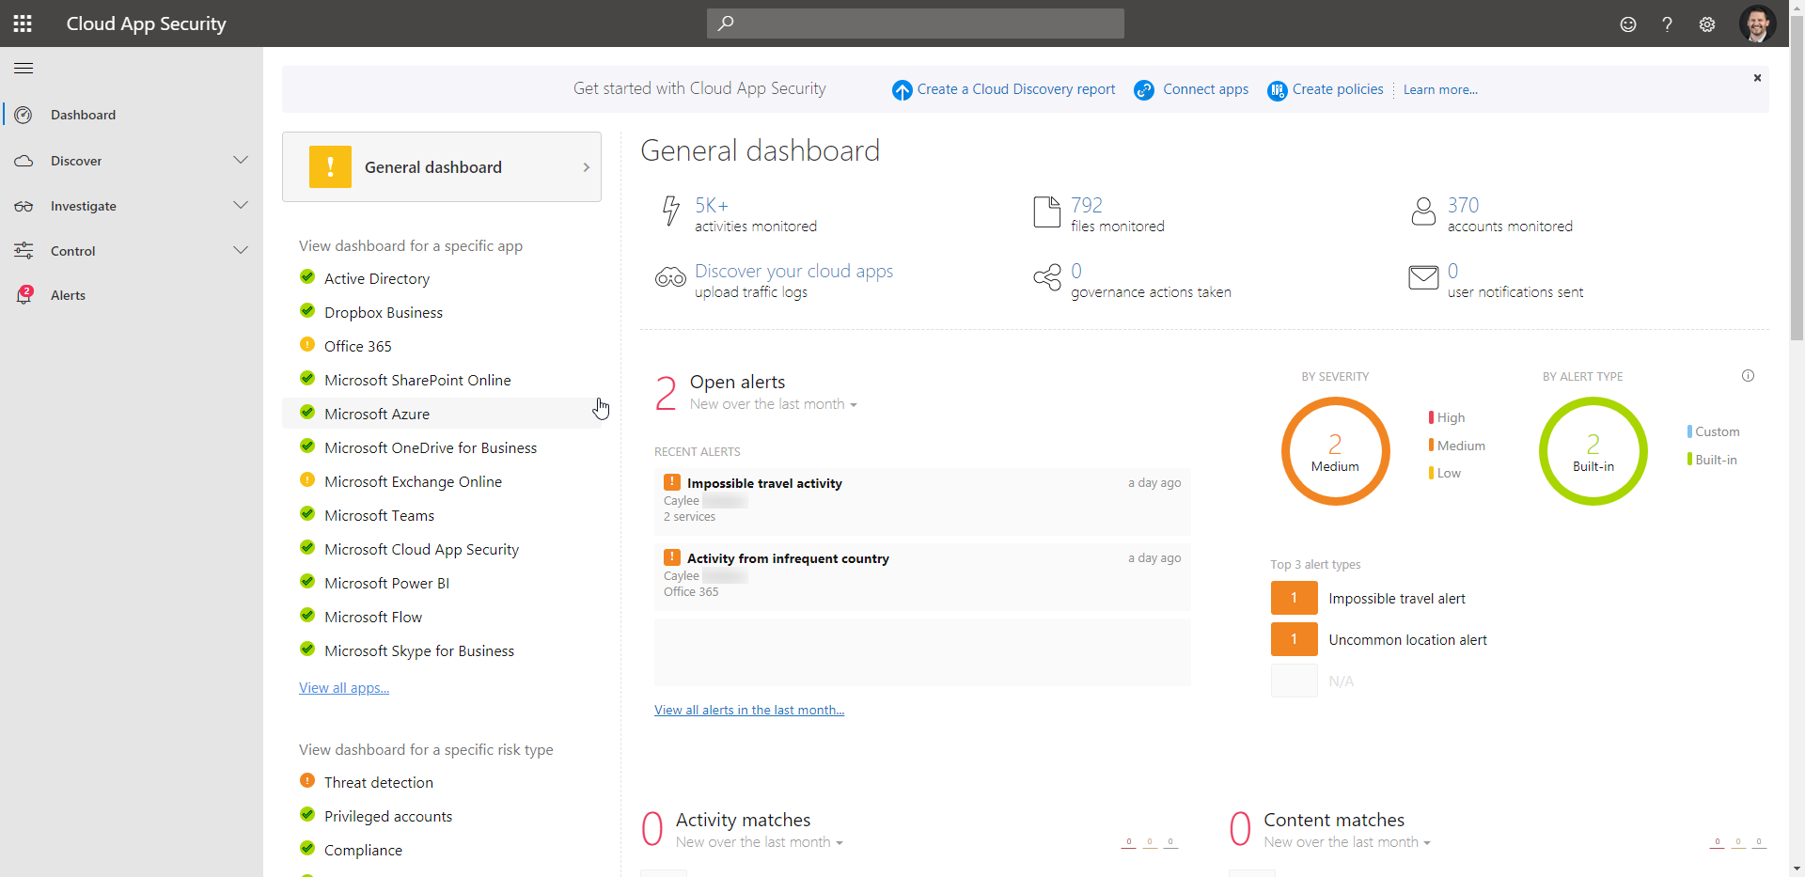Click the Investigate glasses icon

point(24,206)
